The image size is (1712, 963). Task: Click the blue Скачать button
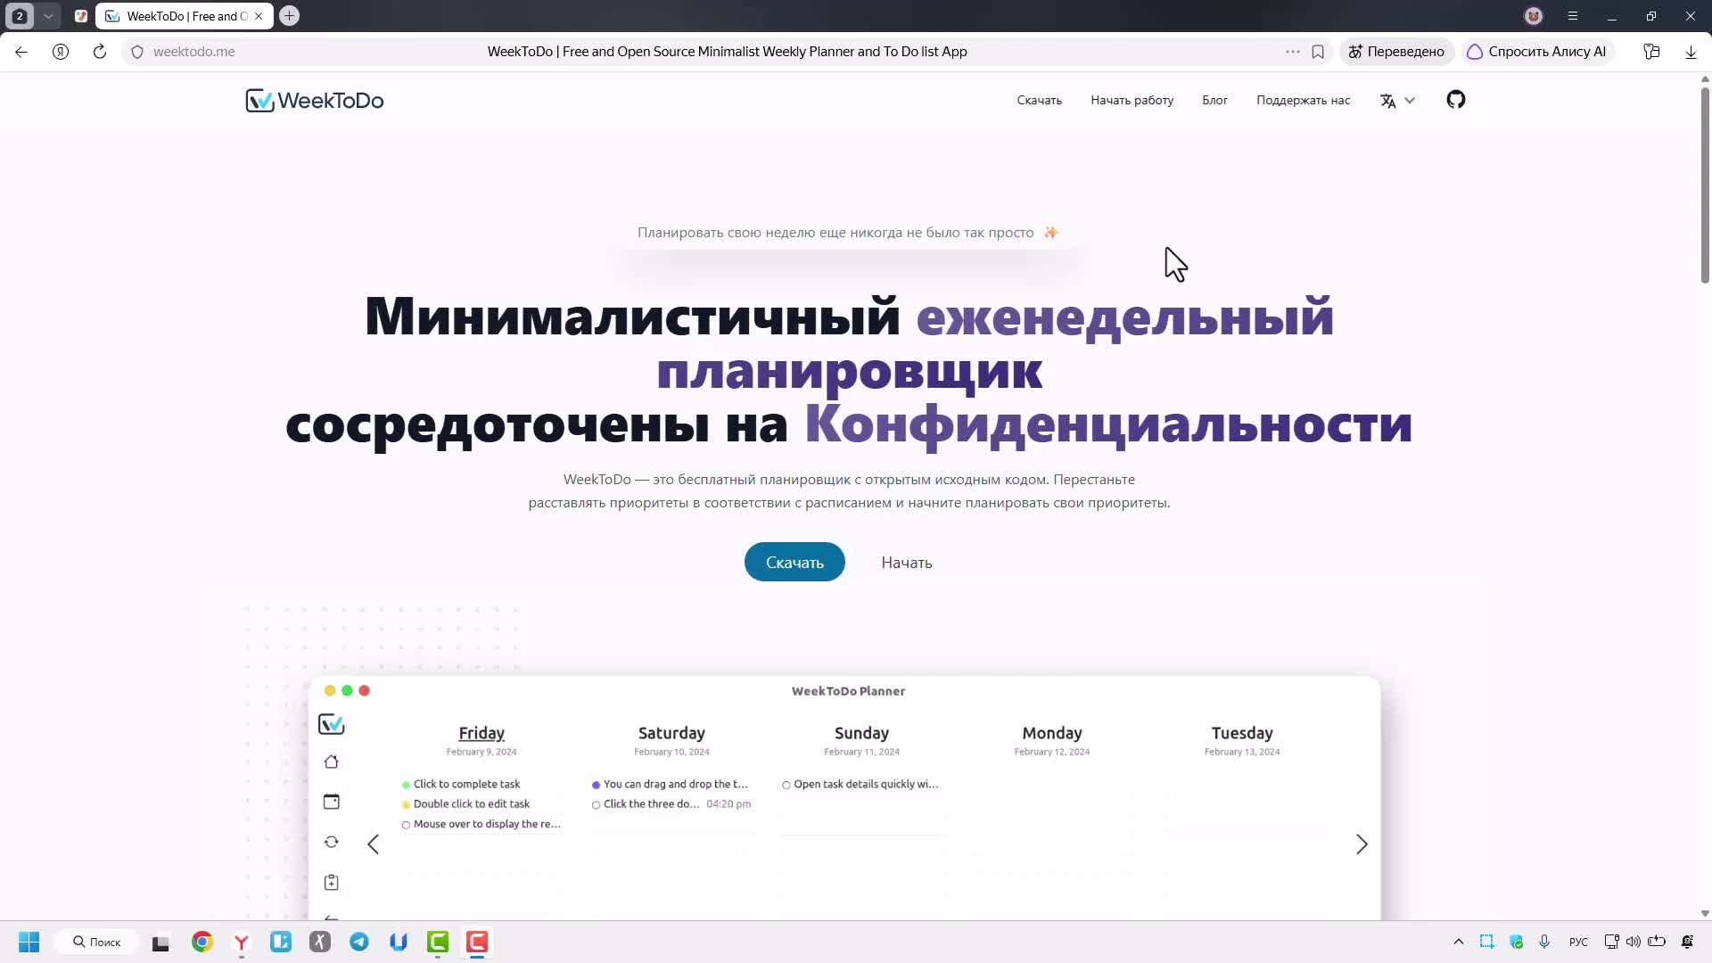pyautogui.click(x=794, y=562)
